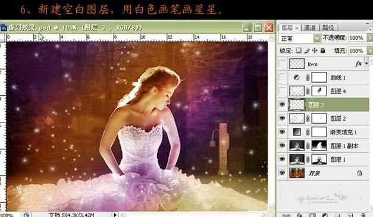Enable lock position move icon
The width and height of the screenshot is (373, 217).
point(315,51)
